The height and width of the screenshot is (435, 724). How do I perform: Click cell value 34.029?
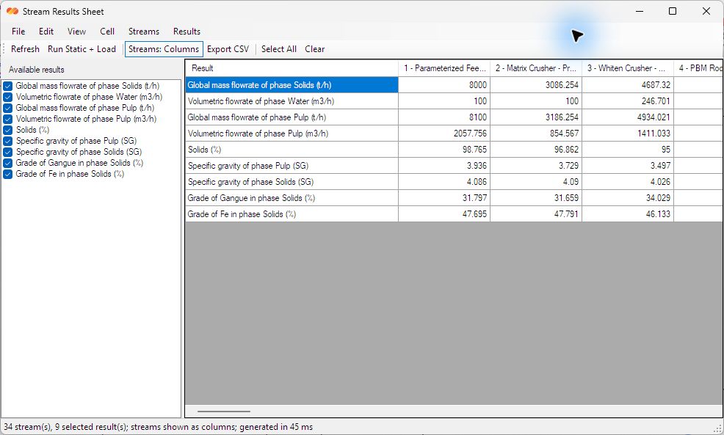click(x=628, y=198)
